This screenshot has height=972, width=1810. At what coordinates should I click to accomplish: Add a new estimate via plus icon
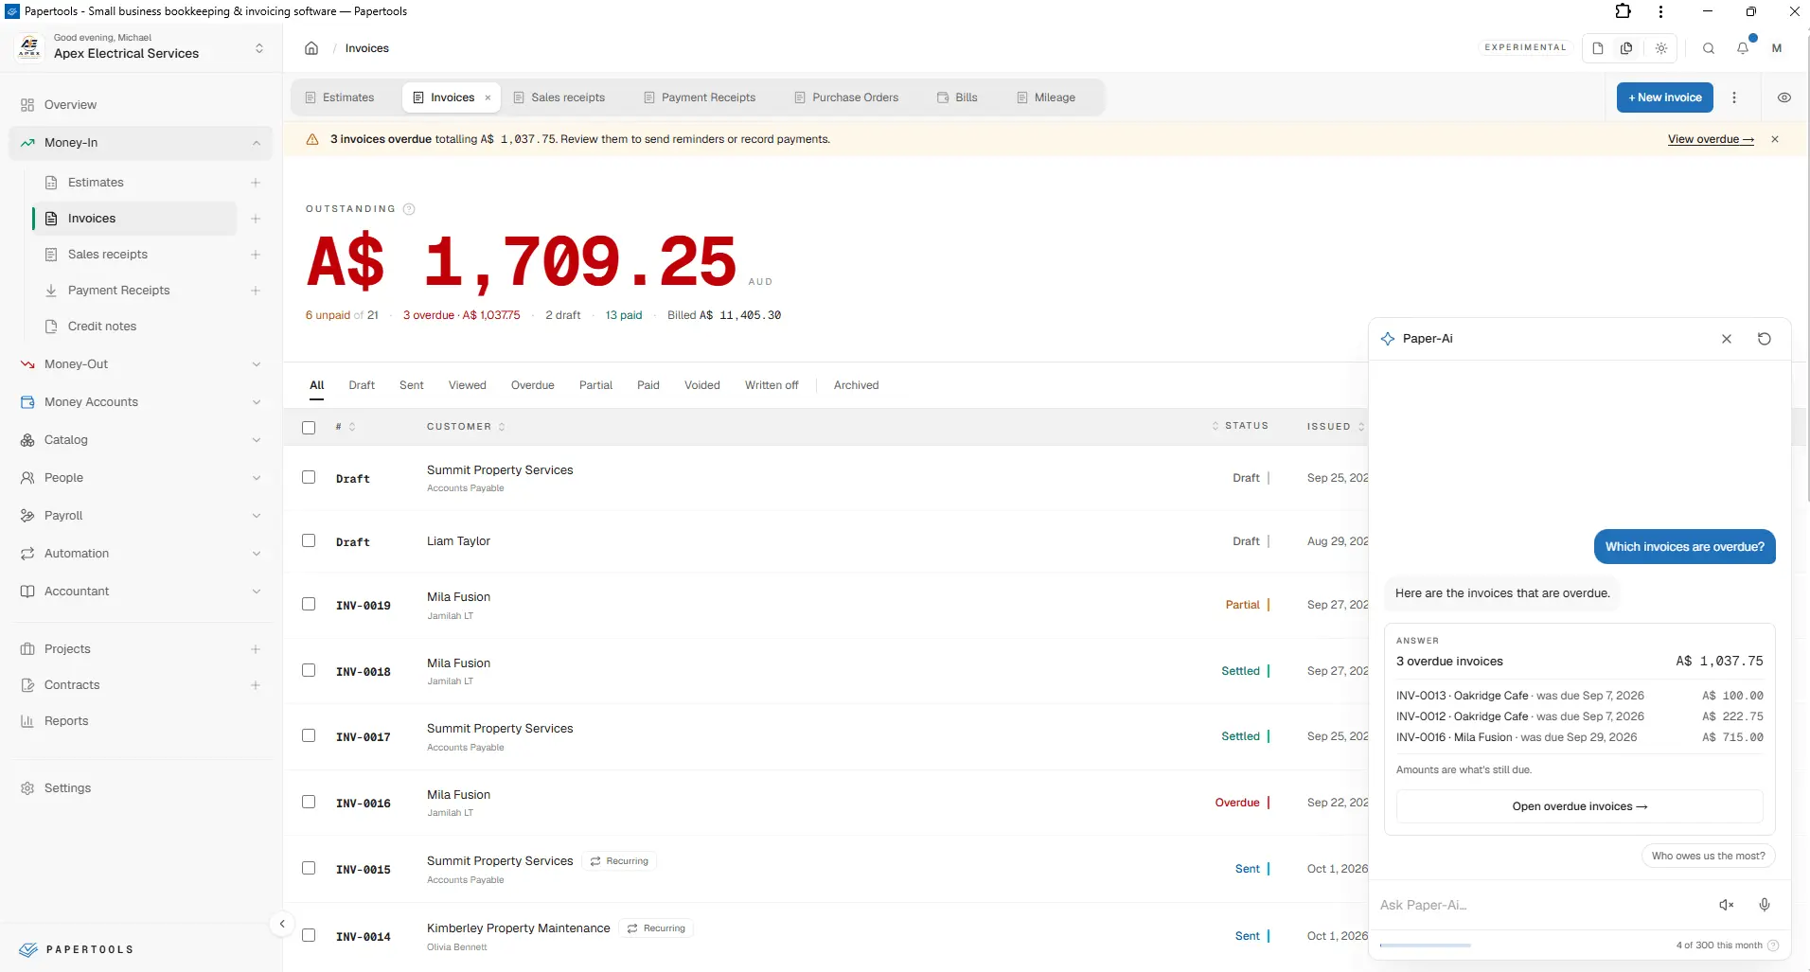(256, 183)
